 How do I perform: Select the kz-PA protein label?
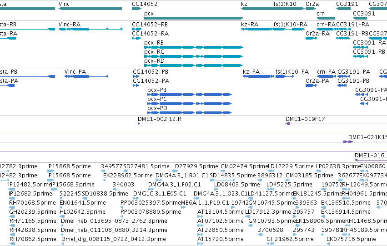(251, 72)
